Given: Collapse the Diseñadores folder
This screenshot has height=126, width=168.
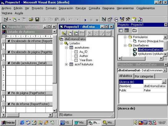Looking at the screenshot, I should (x=125, y=45).
